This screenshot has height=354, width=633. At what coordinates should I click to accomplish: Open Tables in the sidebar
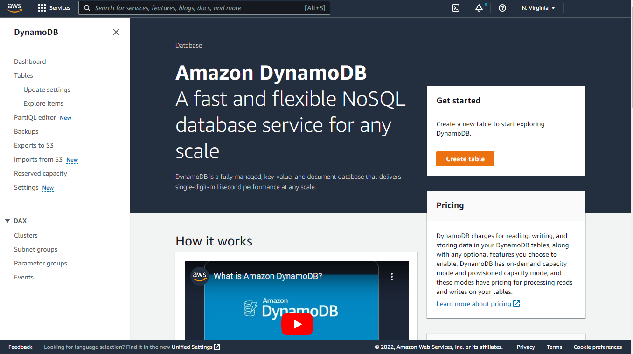(x=23, y=75)
